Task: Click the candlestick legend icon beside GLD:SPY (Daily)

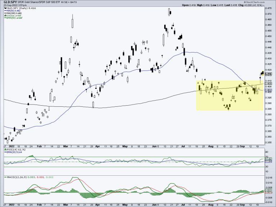Action: [5, 8]
